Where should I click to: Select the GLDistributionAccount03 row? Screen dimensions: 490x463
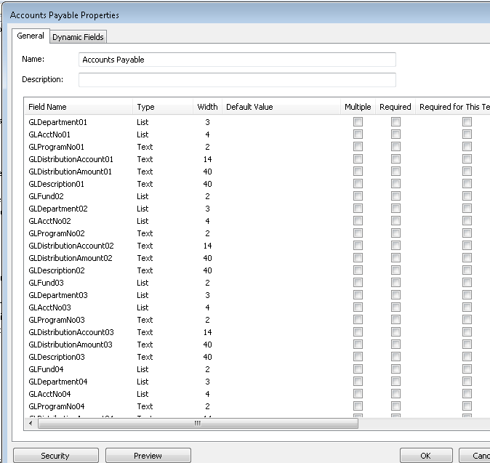(x=71, y=332)
